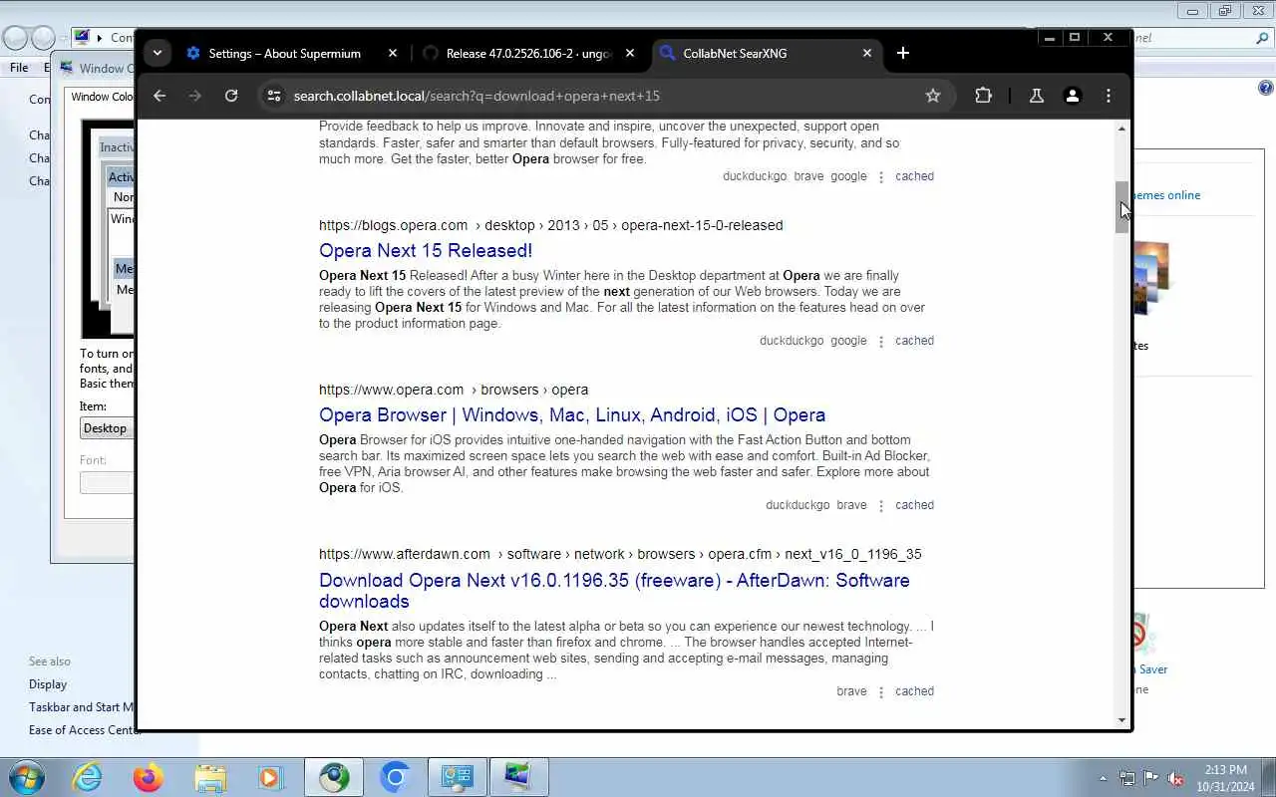Click Control Panel search magnifier icon
Screen dimensions: 1276x797
point(1263,38)
